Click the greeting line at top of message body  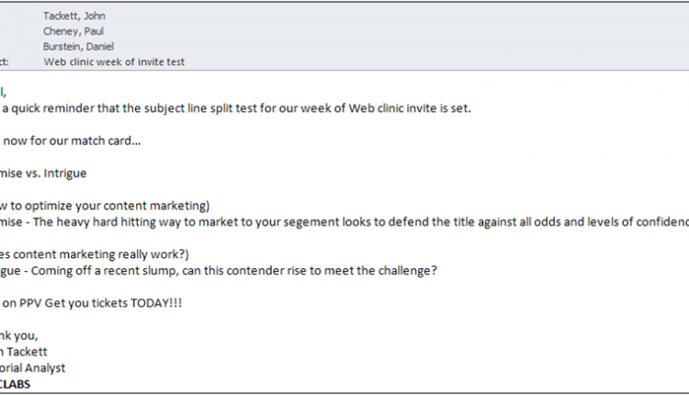tap(4, 92)
